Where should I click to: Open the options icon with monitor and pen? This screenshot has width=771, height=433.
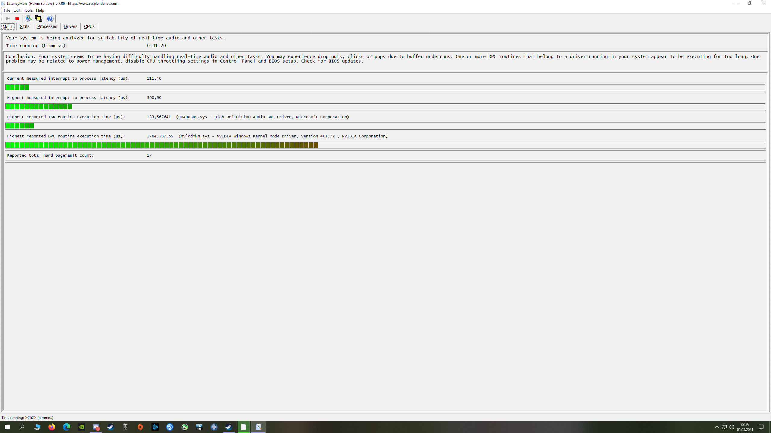29,19
